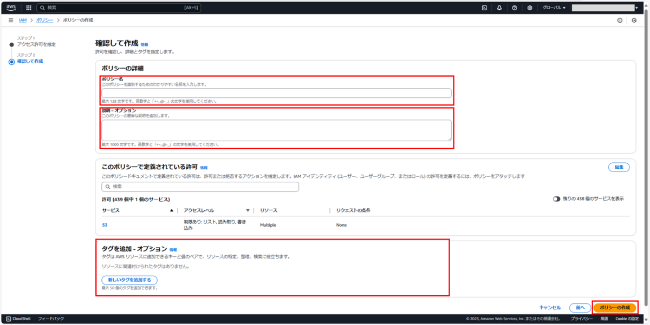
Task: Click the 編集 button
Action: (x=619, y=168)
